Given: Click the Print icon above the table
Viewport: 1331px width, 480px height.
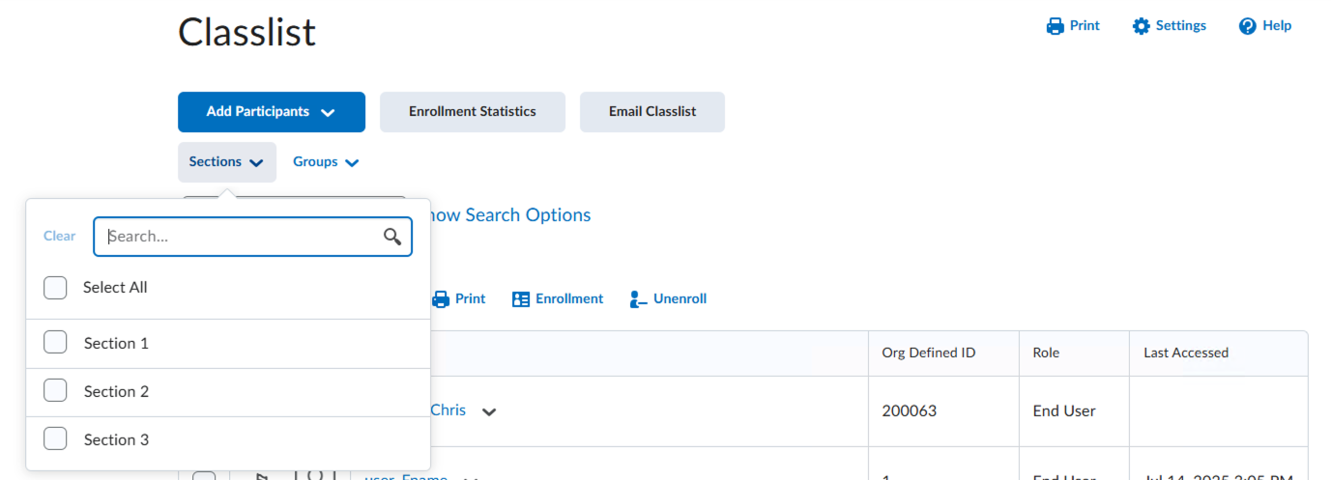Looking at the screenshot, I should coord(441,299).
